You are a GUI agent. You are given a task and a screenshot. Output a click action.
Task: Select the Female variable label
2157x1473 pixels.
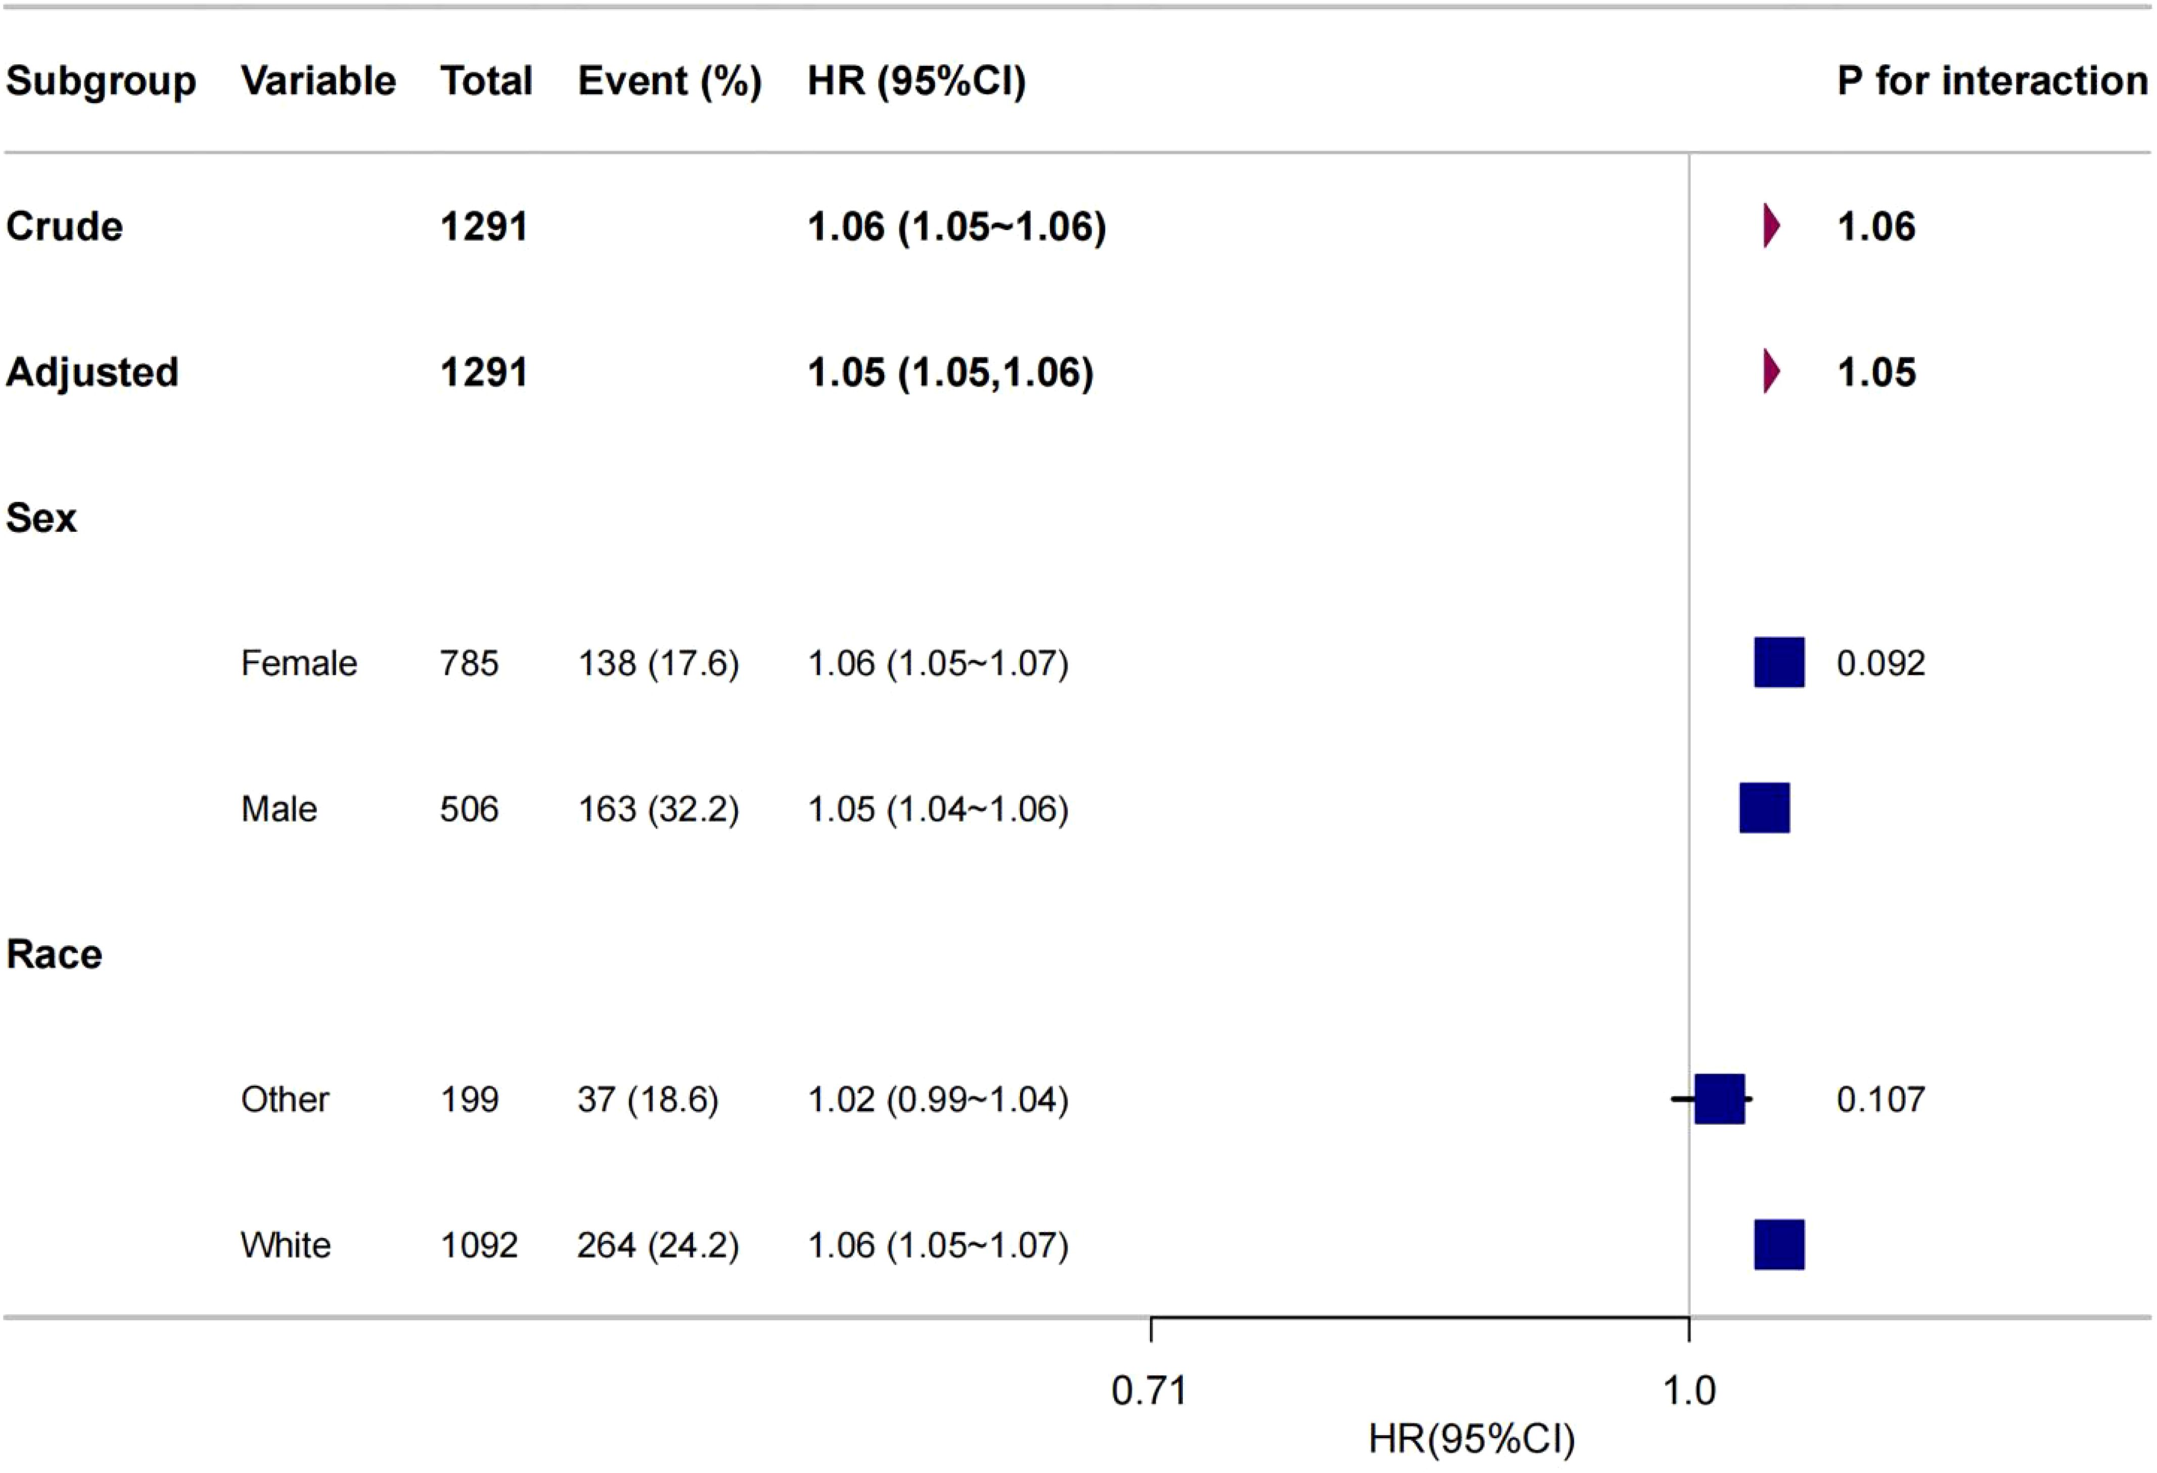(x=299, y=663)
